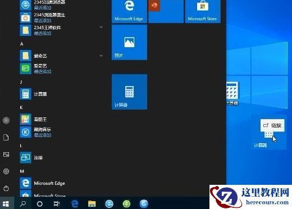Open the 2345王牌软件 folder entry

click(62, 30)
